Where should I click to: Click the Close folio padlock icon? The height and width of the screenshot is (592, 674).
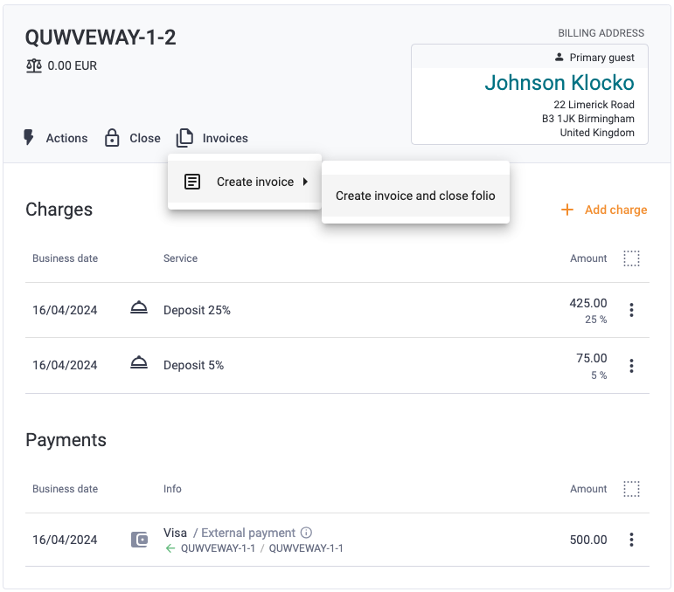click(x=112, y=138)
